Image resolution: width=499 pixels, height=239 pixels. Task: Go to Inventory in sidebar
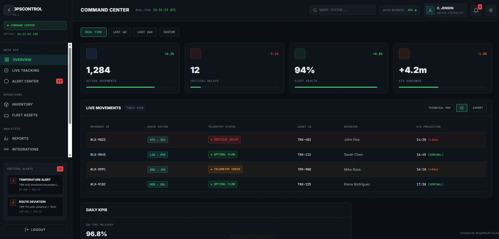tap(22, 104)
